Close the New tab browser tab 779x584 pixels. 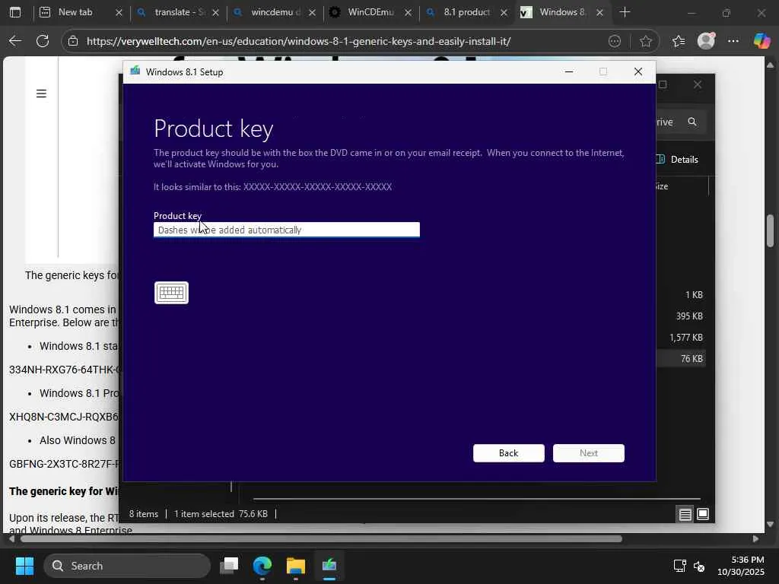point(119,13)
